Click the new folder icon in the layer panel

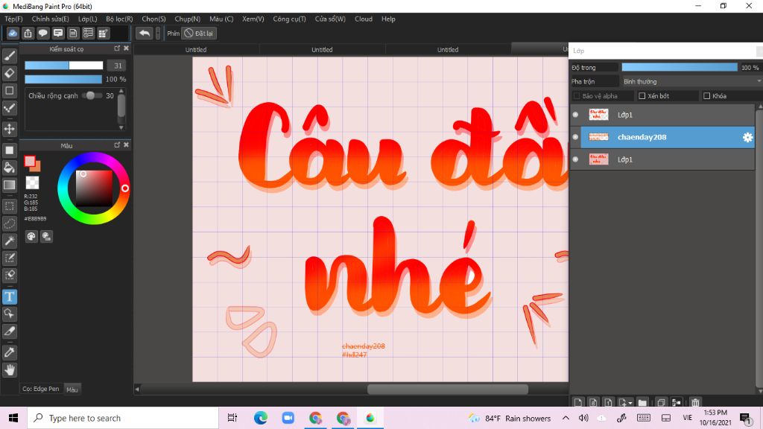642,402
